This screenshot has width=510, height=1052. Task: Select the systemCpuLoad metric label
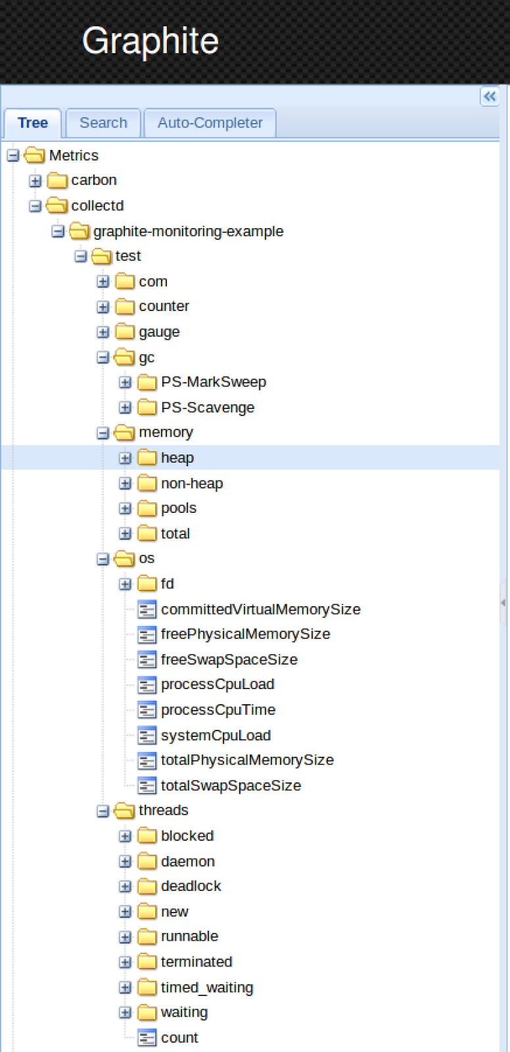click(216, 736)
